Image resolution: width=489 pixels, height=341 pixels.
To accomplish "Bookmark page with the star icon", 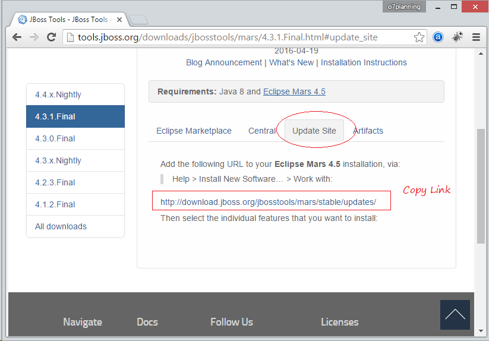I will pos(419,37).
